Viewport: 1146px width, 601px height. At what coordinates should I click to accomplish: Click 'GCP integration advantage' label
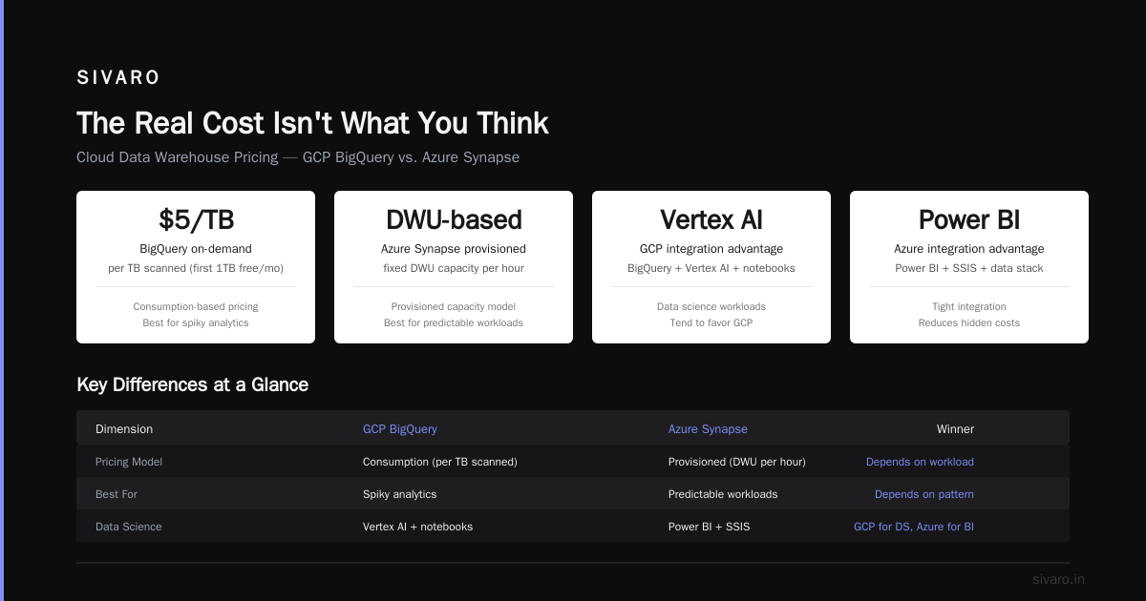pos(711,249)
